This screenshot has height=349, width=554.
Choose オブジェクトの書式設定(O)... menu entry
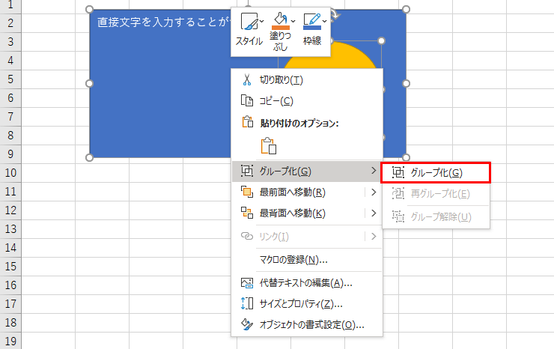click(x=307, y=325)
